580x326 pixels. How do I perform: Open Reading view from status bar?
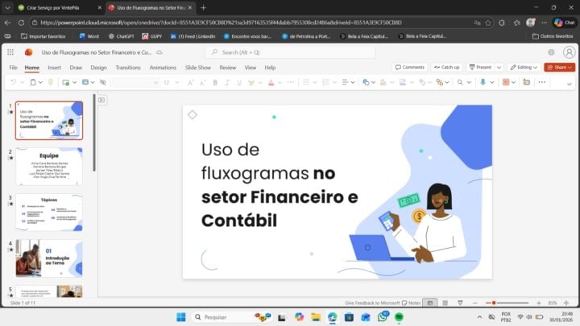click(x=460, y=303)
